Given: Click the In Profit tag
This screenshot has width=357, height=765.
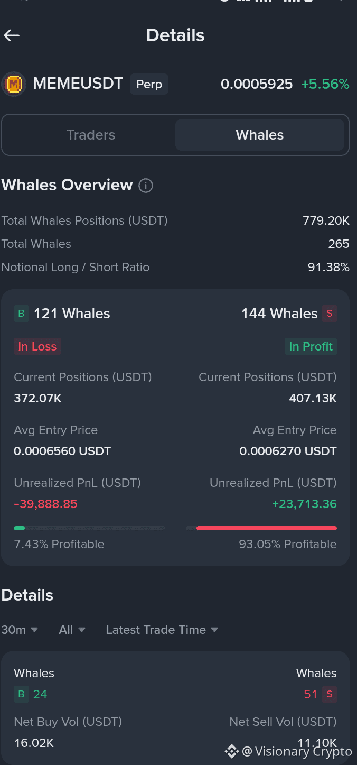Looking at the screenshot, I should click(311, 346).
